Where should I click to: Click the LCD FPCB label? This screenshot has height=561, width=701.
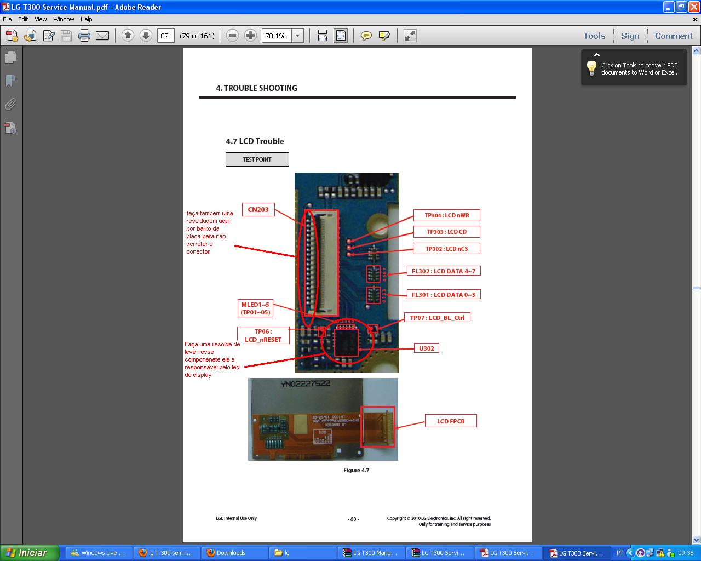tap(451, 421)
